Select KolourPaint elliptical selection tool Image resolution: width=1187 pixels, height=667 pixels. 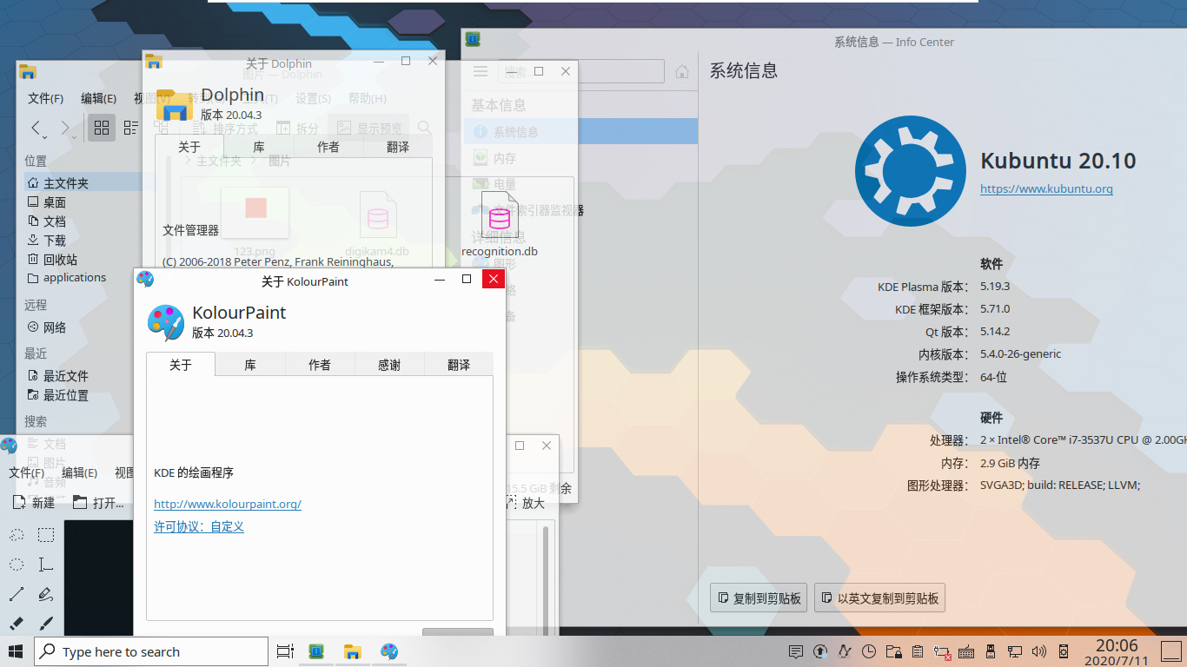click(x=17, y=565)
